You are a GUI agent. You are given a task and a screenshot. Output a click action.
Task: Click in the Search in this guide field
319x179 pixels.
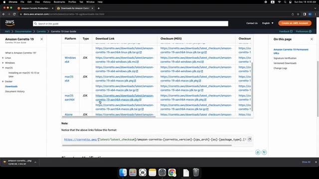tap(131, 24)
